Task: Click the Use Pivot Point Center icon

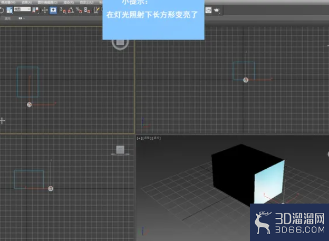Action: point(35,10)
